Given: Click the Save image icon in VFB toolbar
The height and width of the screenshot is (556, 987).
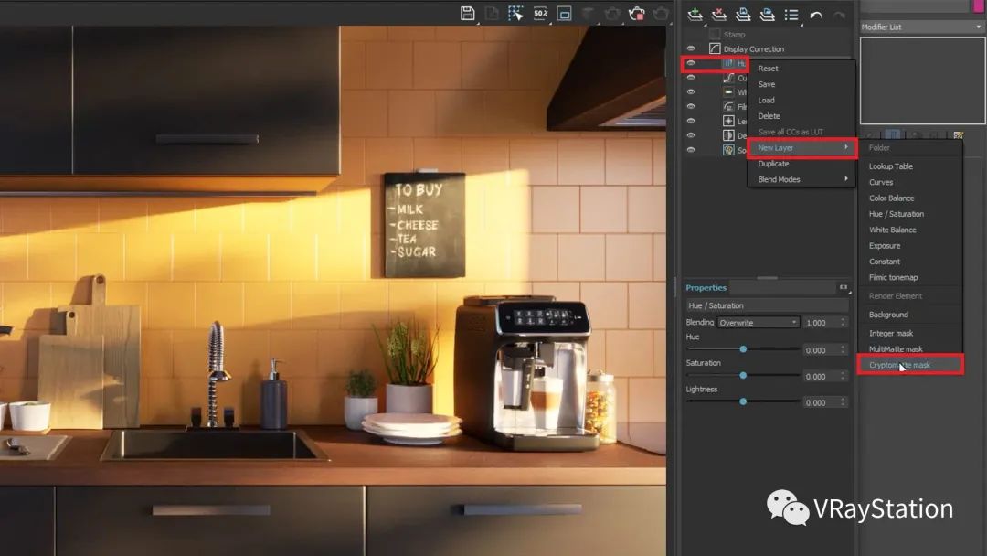Looking at the screenshot, I should (x=468, y=13).
